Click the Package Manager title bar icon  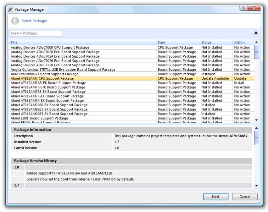(x=10, y=9)
